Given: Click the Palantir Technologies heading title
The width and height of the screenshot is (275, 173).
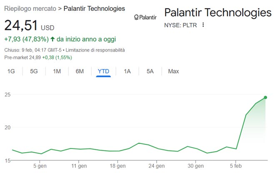Looking at the screenshot, I should coord(217,12).
